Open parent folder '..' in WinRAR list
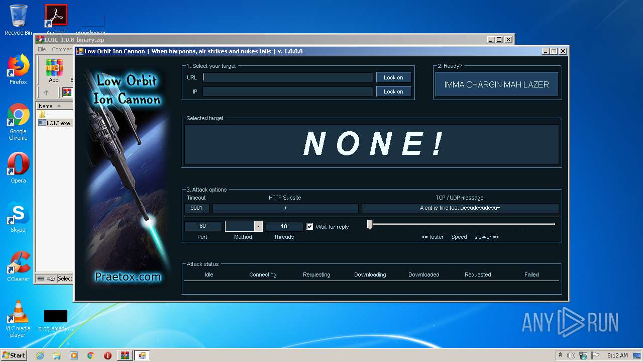This screenshot has height=362, width=643. point(45,115)
